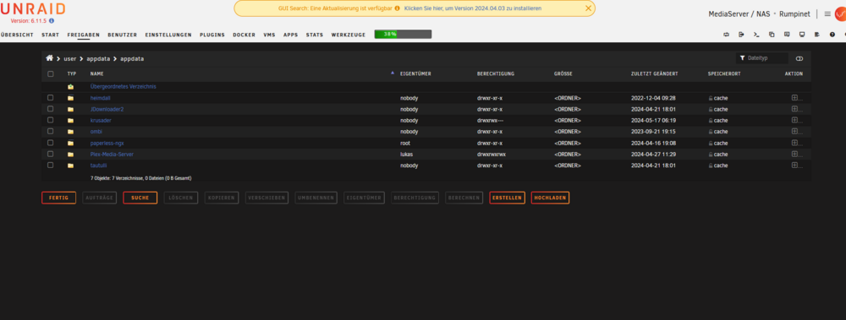The height and width of the screenshot is (320, 846).
Task: Sort by the Zuletzt geändert column header
Action: [x=655, y=73]
